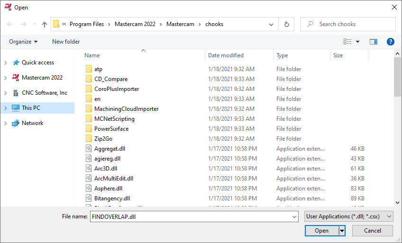Click the Up one level arrow
Viewport: 402px width, 243px height.
45,24
